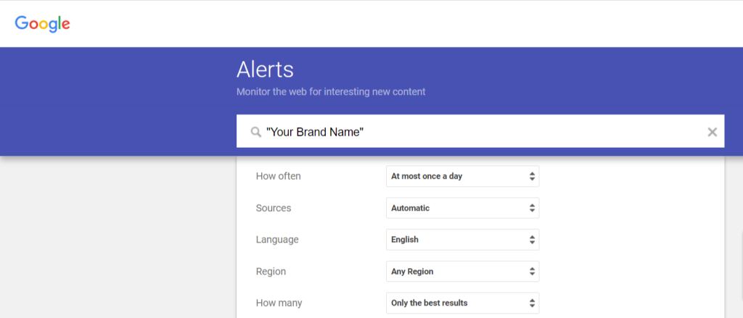Click the up-down arrows on Region selector

[x=532, y=272]
